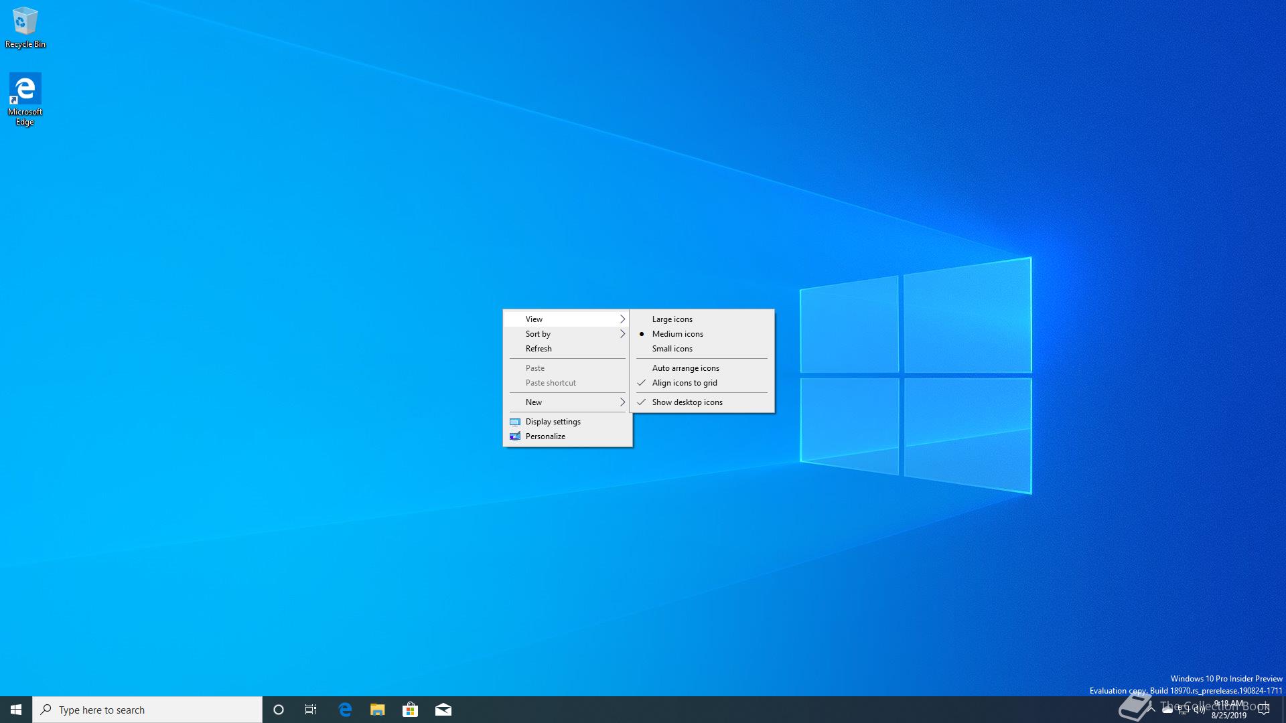Select Medium icons view option
1286x723 pixels.
click(702, 334)
